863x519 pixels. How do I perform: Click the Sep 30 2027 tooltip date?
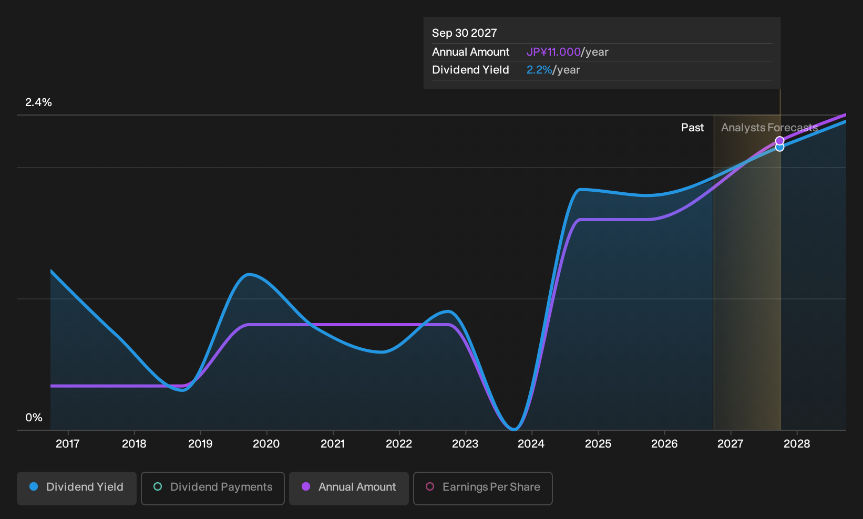(x=464, y=33)
